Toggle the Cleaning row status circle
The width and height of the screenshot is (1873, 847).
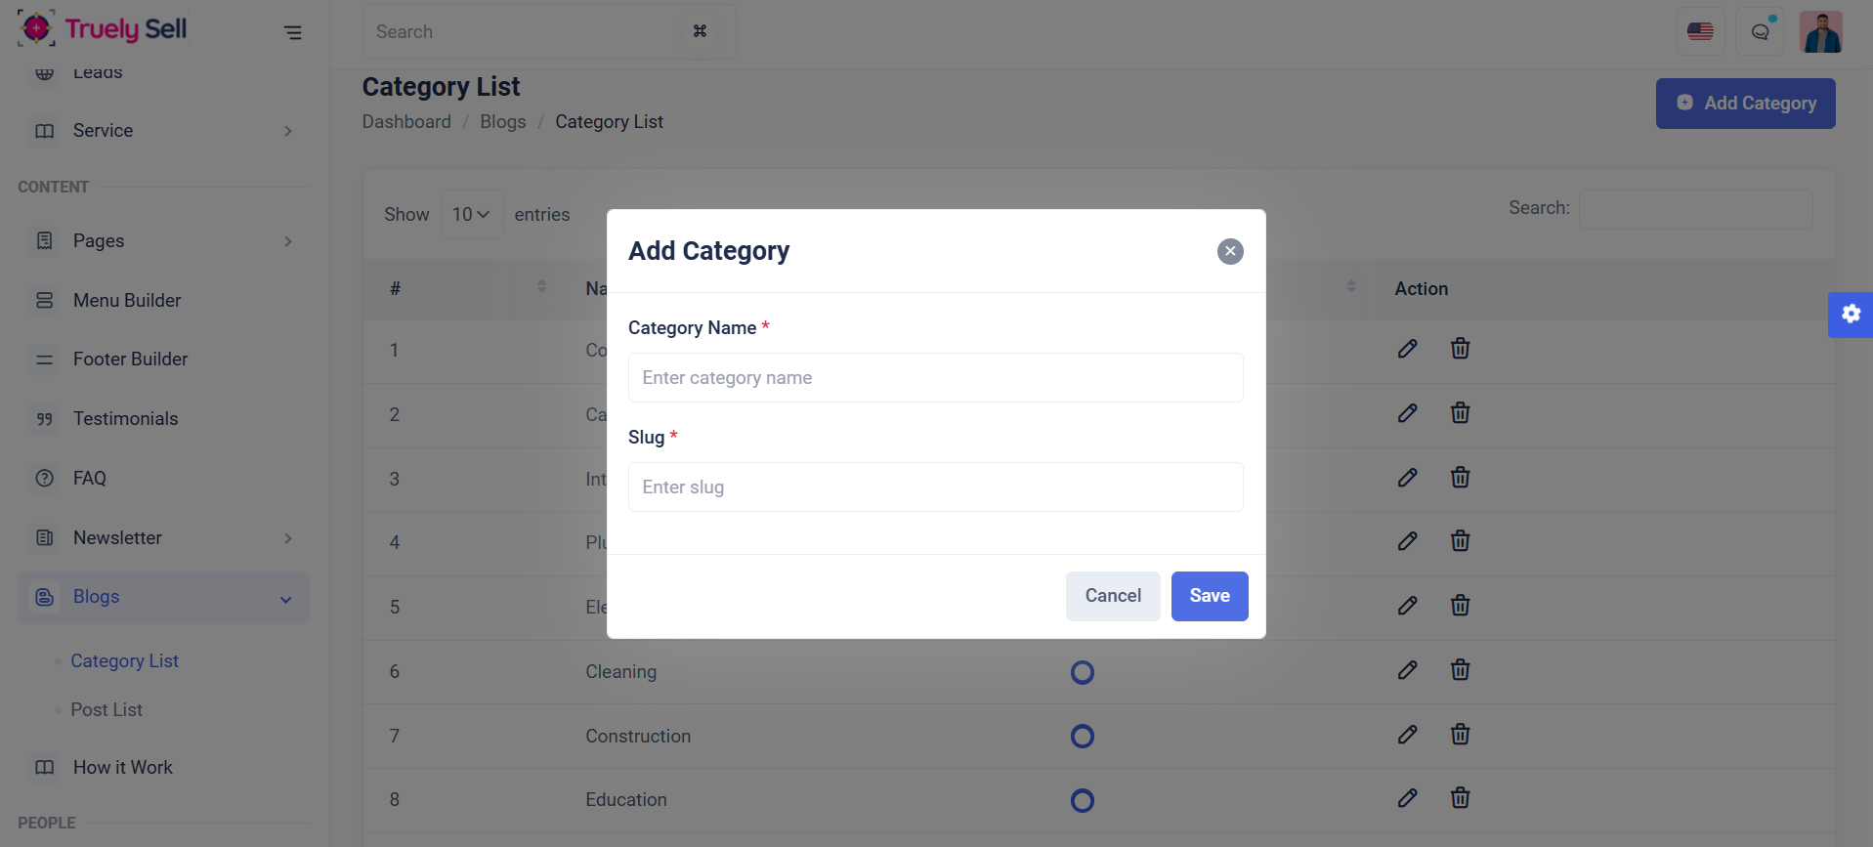1082,672
